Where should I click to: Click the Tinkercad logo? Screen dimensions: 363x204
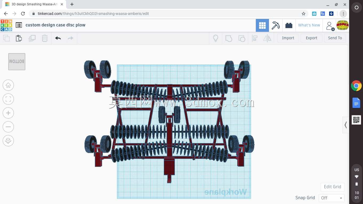click(x=6, y=25)
